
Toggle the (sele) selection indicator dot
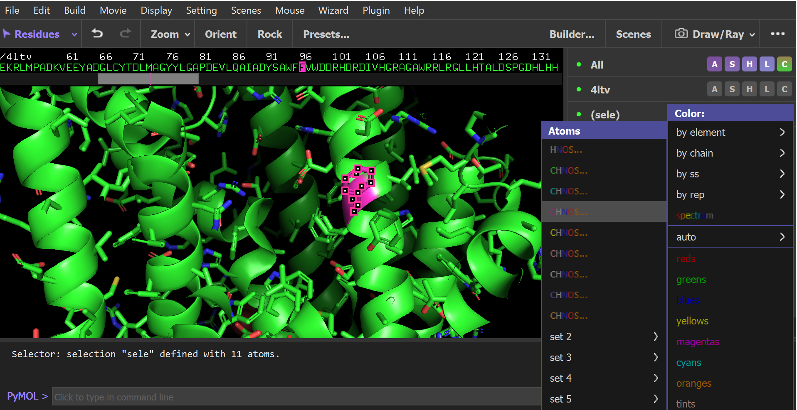[579, 114]
